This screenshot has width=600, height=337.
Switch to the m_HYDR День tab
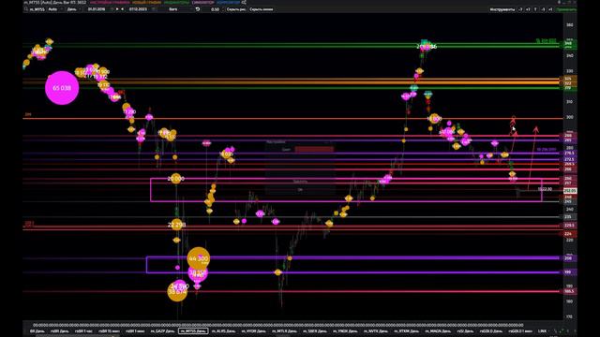click(254, 331)
